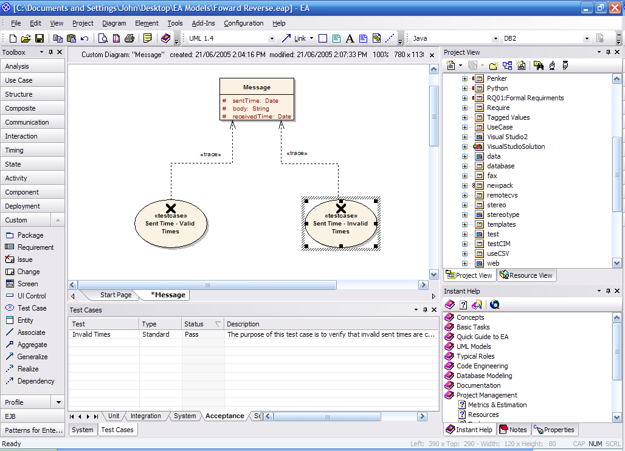Click the globe search icon in Instant Help
Screen dimensions: 625x451
494,305
